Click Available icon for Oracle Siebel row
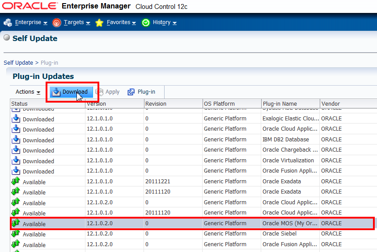Viewport: 377px width, 252px height. [x=16, y=234]
